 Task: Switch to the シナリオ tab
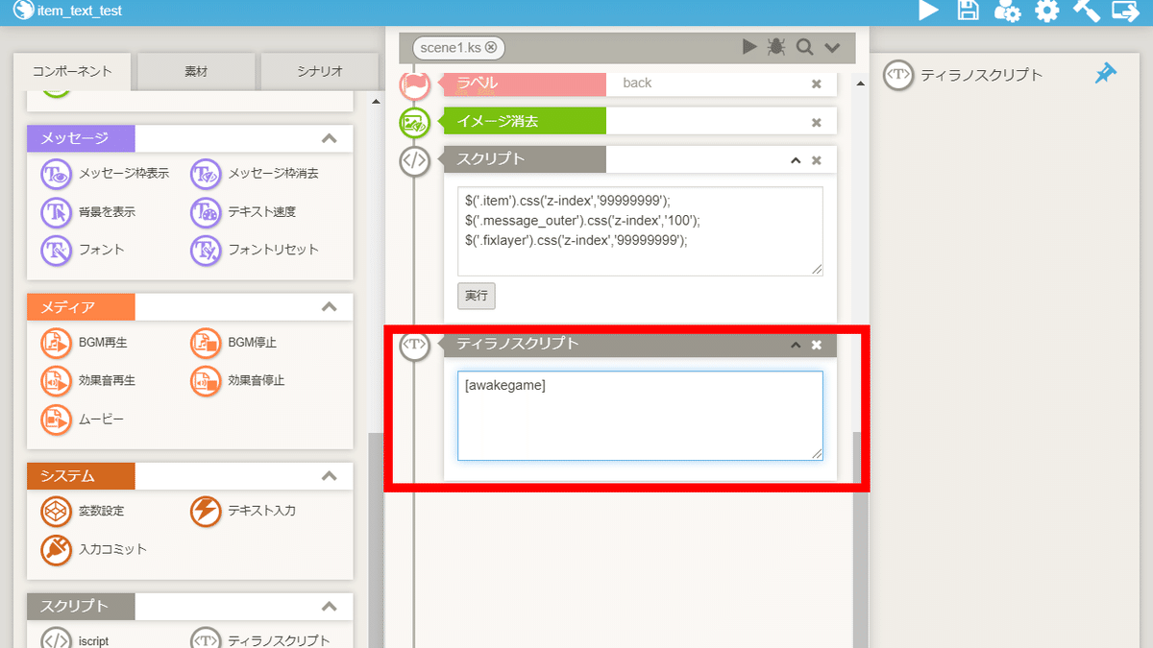point(319,71)
